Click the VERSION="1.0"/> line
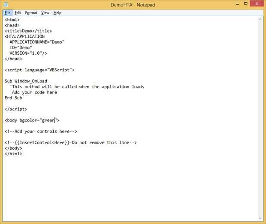 click(x=28, y=53)
